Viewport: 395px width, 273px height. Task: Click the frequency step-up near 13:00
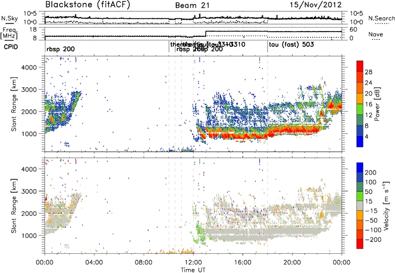point(206,34)
